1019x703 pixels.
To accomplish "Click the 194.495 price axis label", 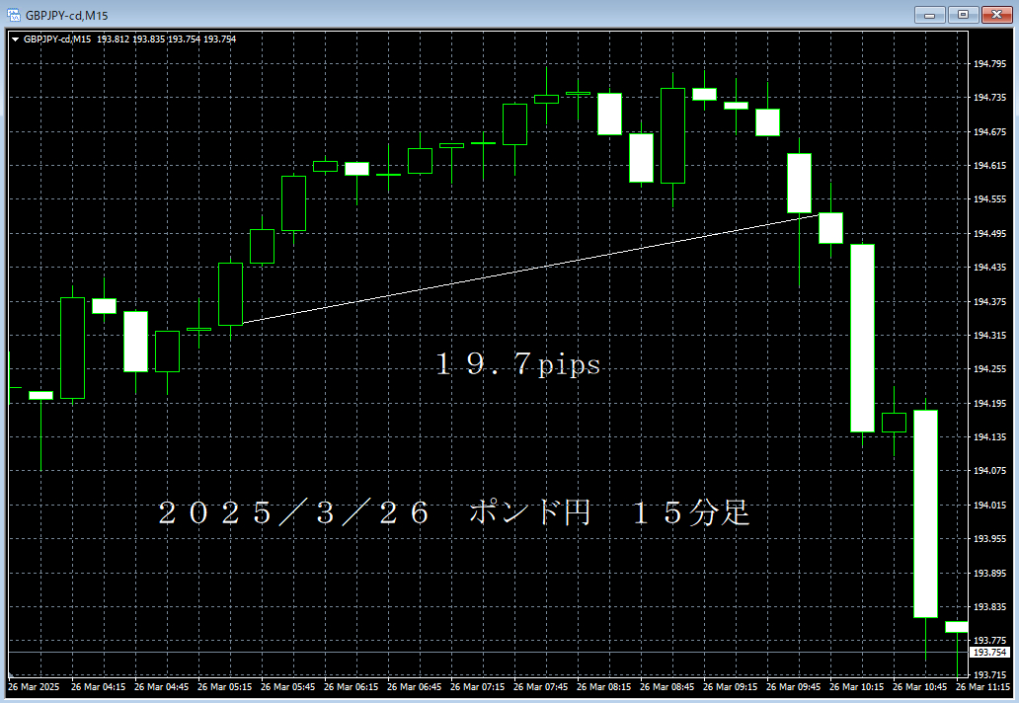I will click(x=989, y=233).
